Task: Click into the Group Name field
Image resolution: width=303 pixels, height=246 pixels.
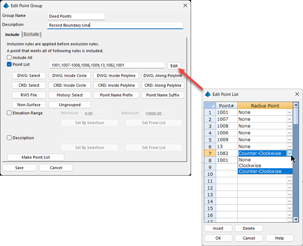Action: (x=76, y=17)
